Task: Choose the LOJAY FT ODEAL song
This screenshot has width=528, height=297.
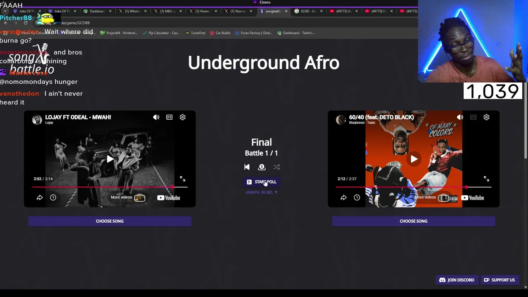Action: click(x=110, y=221)
